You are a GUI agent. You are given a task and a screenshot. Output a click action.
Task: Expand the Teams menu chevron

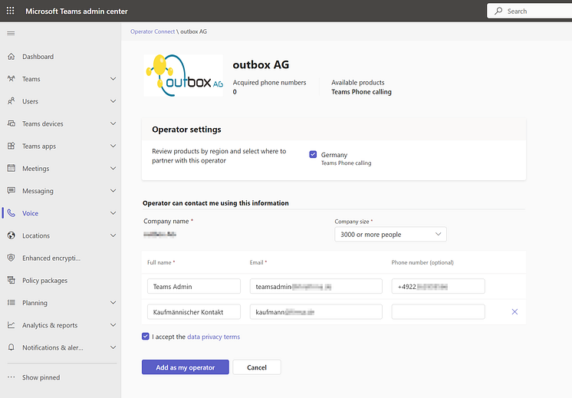113,79
